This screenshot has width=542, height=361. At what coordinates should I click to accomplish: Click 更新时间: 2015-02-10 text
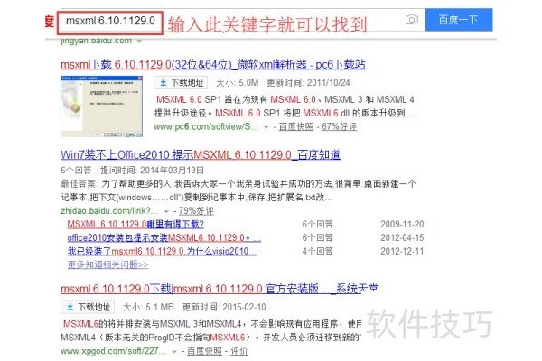(x=224, y=307)
